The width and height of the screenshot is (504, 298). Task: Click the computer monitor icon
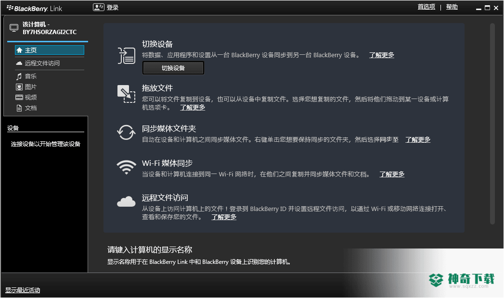pos(14,28)
